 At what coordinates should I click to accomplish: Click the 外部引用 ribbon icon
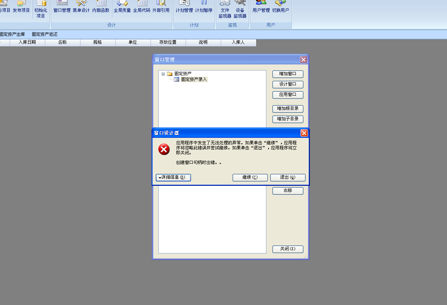[x=161, y=7]
